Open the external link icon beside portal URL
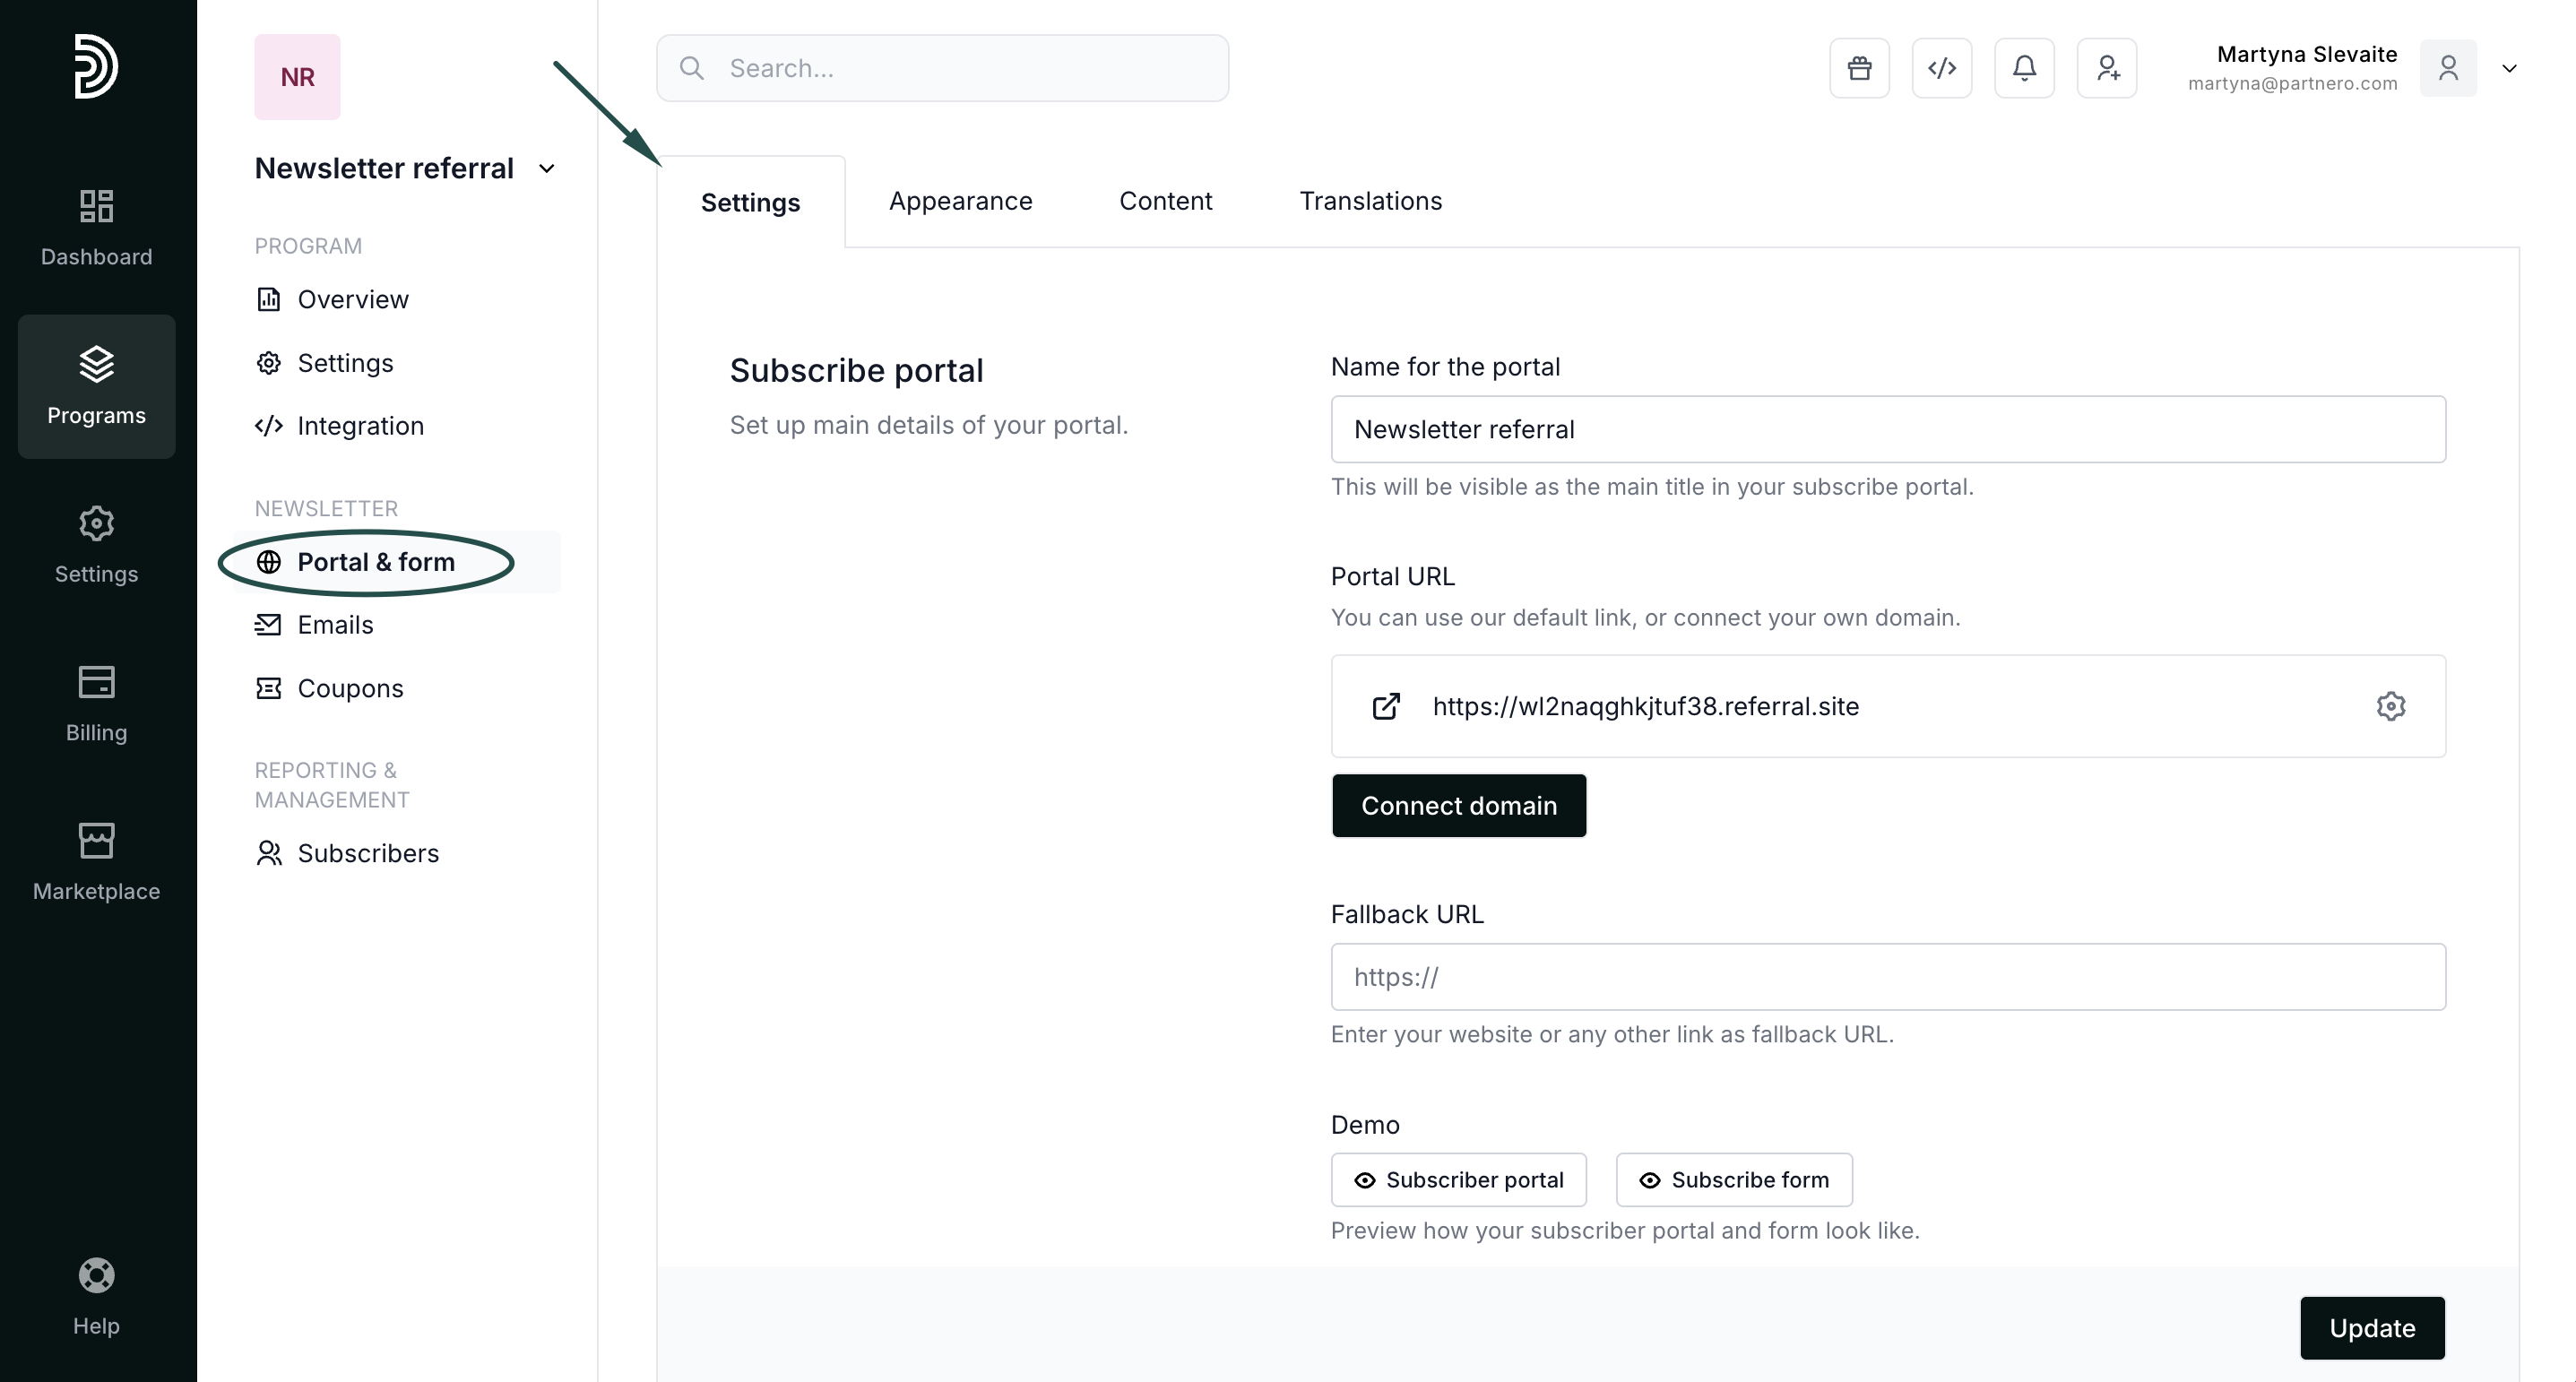The image size is (2576, 1382). coord(1386,706)
